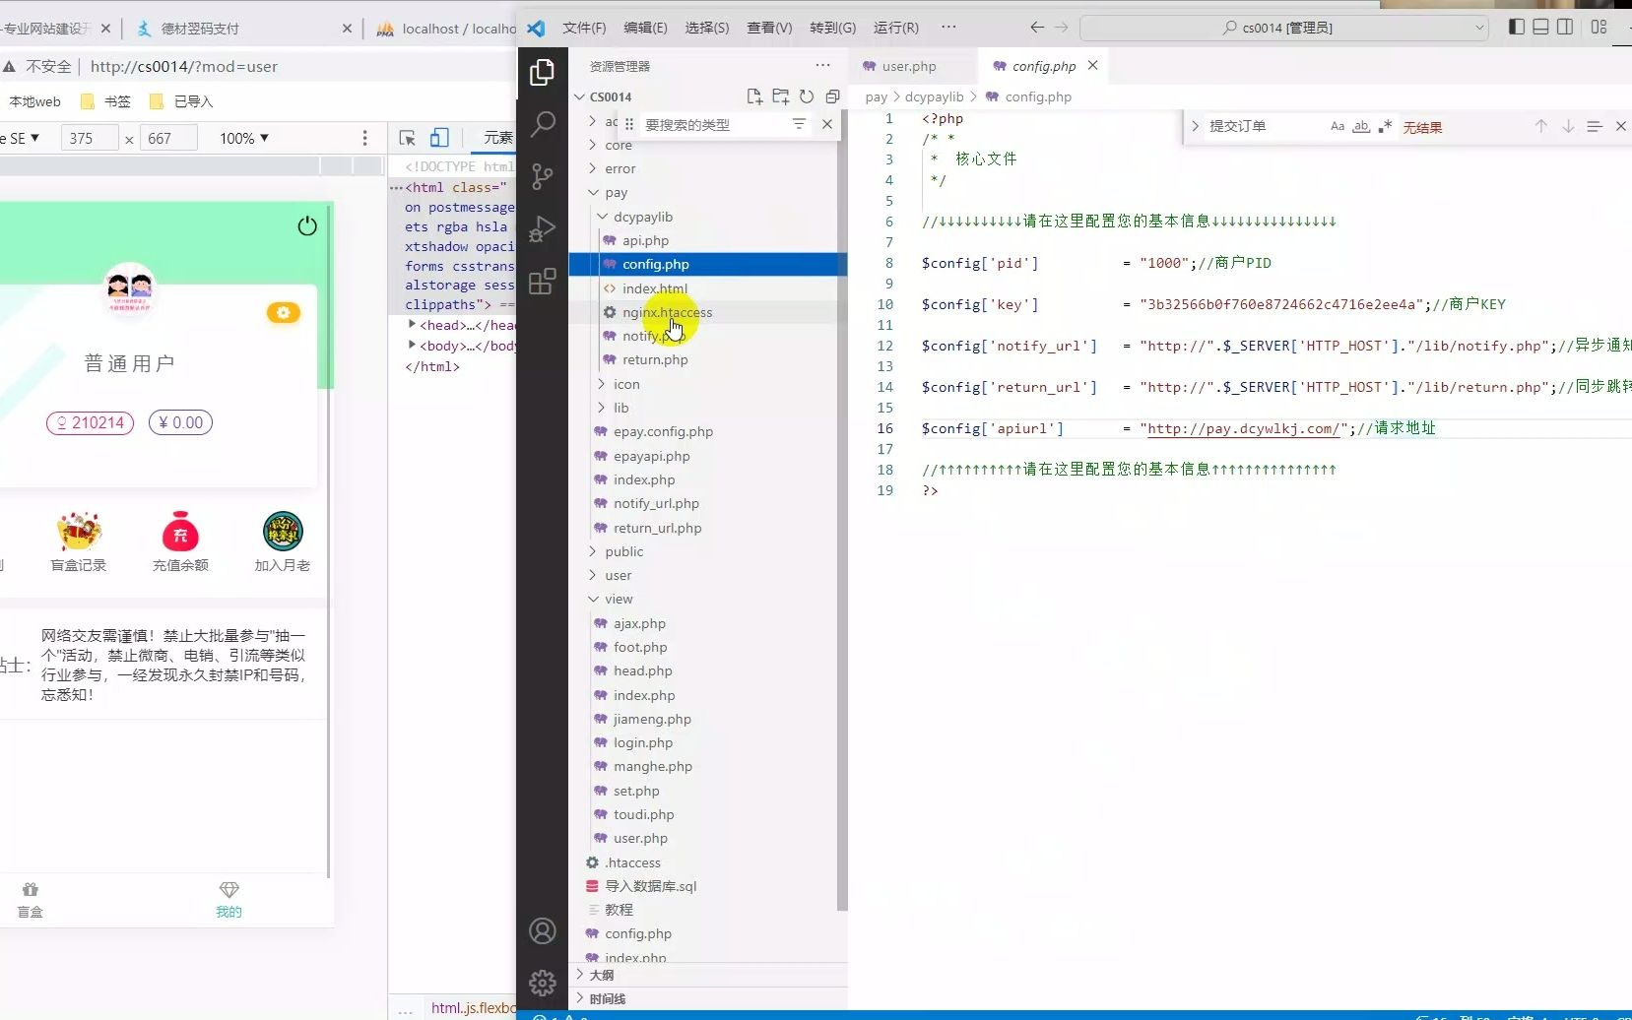Open the Accounts menu icon
Image resolution: width=1632 pixels, height=1020 pixels.
tap(542, 930)
